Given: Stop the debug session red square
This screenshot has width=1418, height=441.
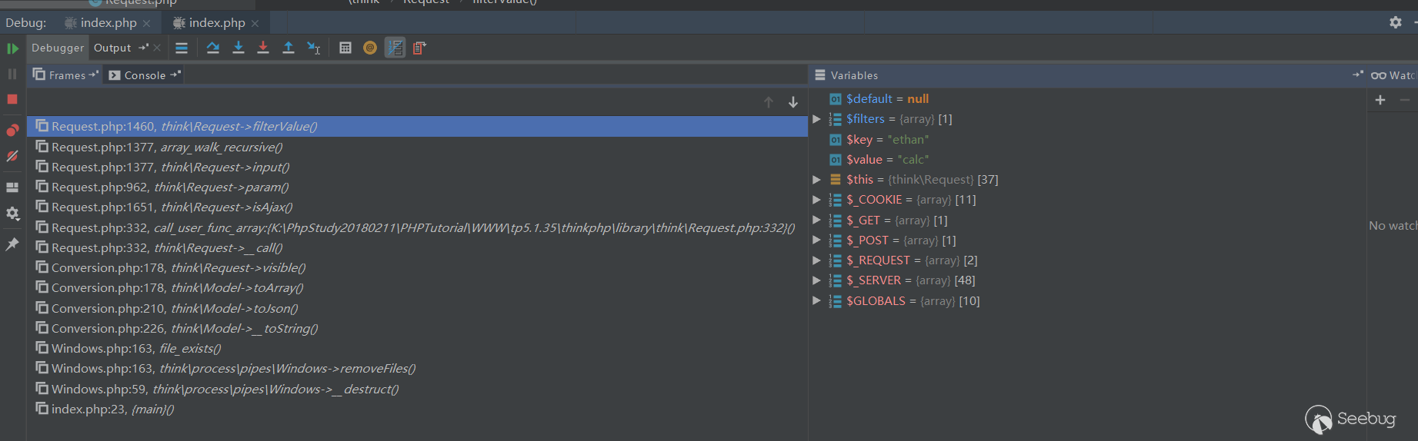Looking at the screenshot, I should (x=12, y=99).
